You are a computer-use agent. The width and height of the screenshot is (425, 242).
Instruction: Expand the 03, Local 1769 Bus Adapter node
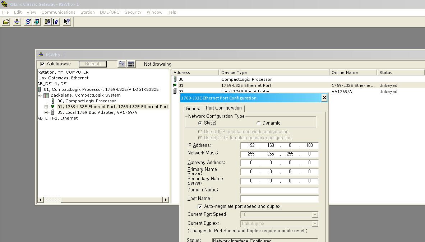[x=46, y=112]
